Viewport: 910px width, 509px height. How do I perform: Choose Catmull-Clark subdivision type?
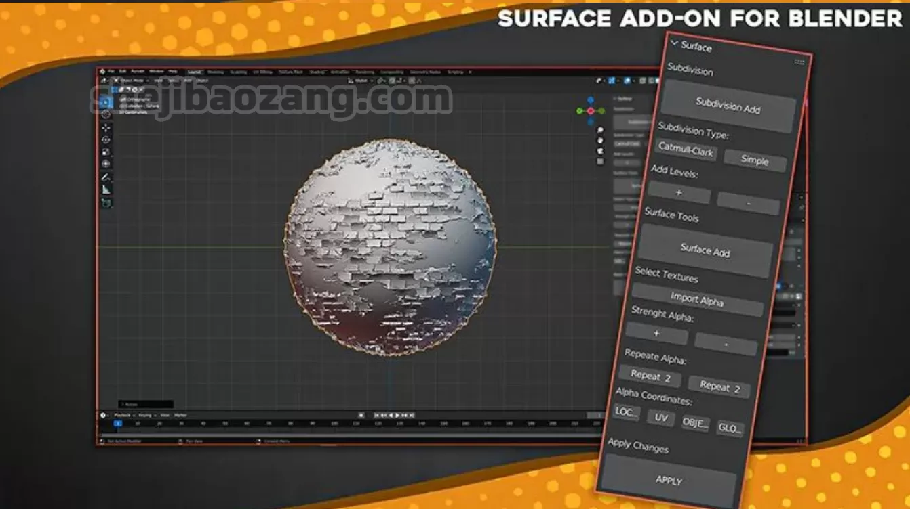pos(686,150)
